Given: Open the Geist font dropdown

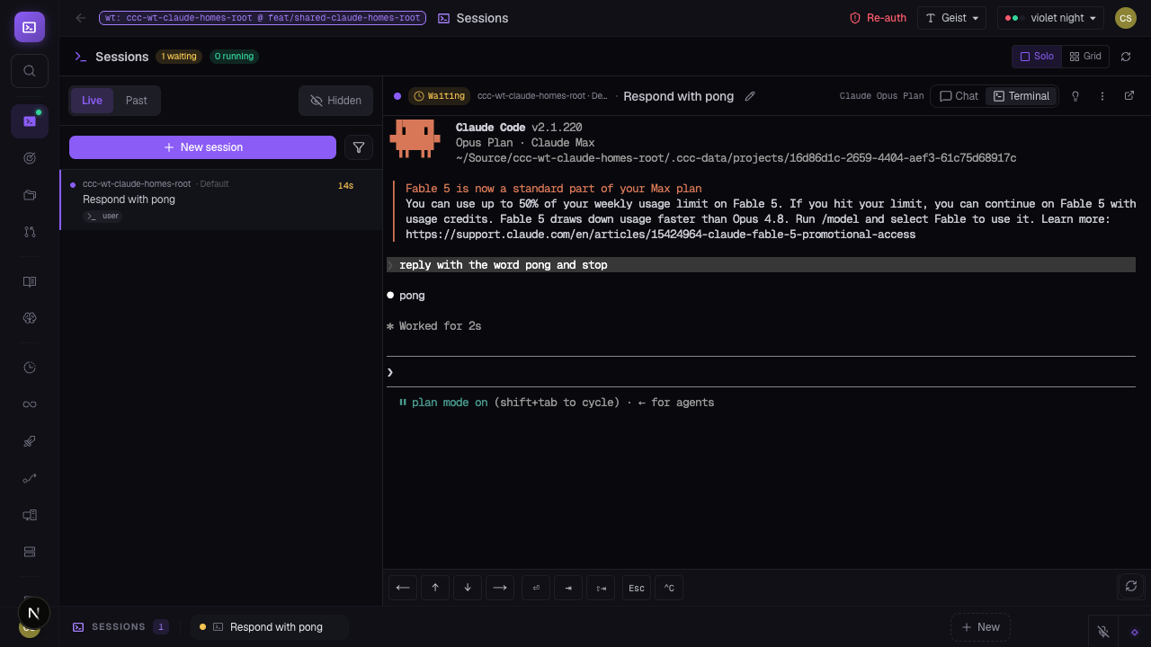Looking at the screenshot, I should (x=951, y=18).
